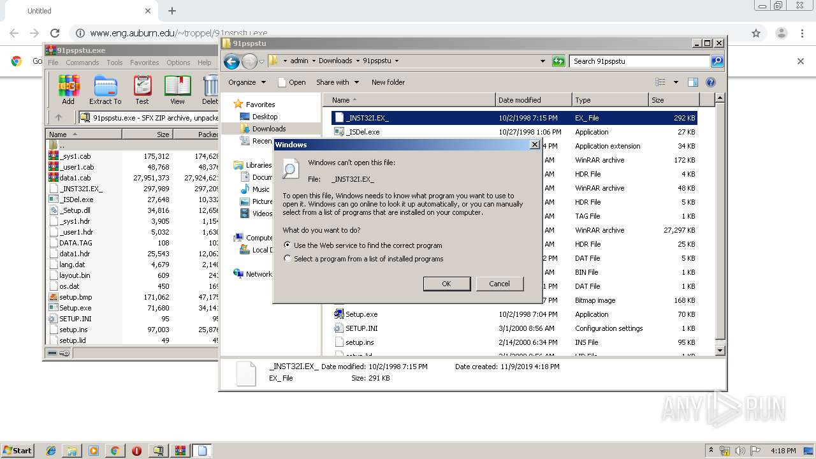The width and height of the screenshot is (816, 459).
Task: Select data1.cab in WinRAR list
Action: (x=75, y=178)
